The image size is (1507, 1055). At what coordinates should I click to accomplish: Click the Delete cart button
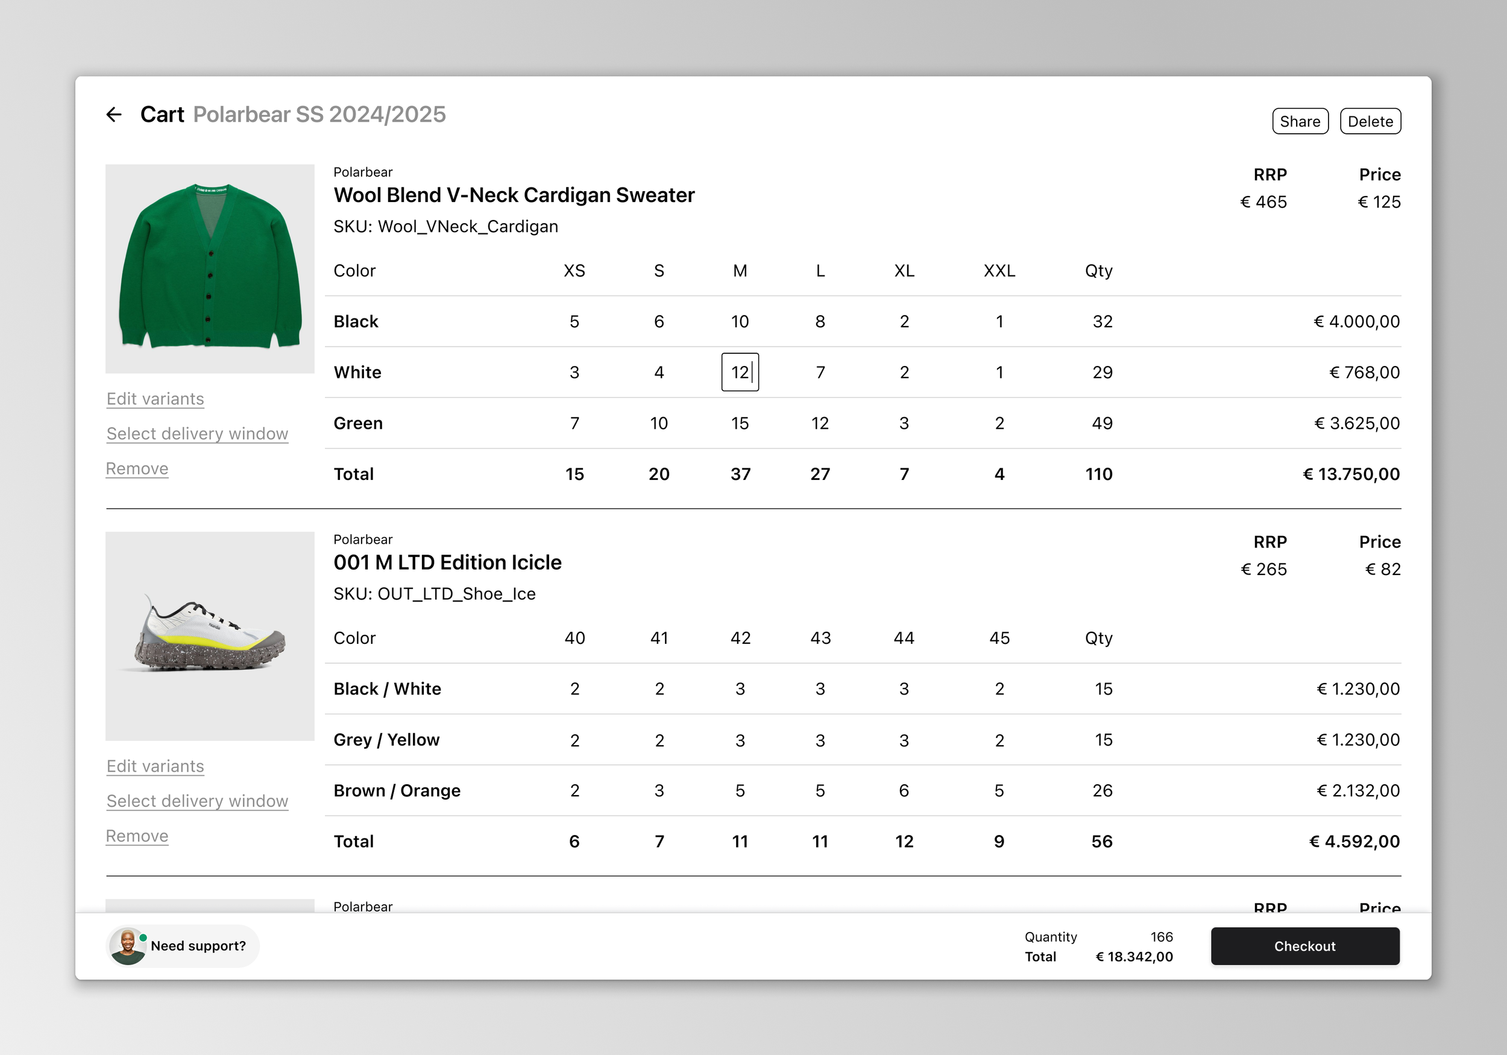coord(1370,121)
